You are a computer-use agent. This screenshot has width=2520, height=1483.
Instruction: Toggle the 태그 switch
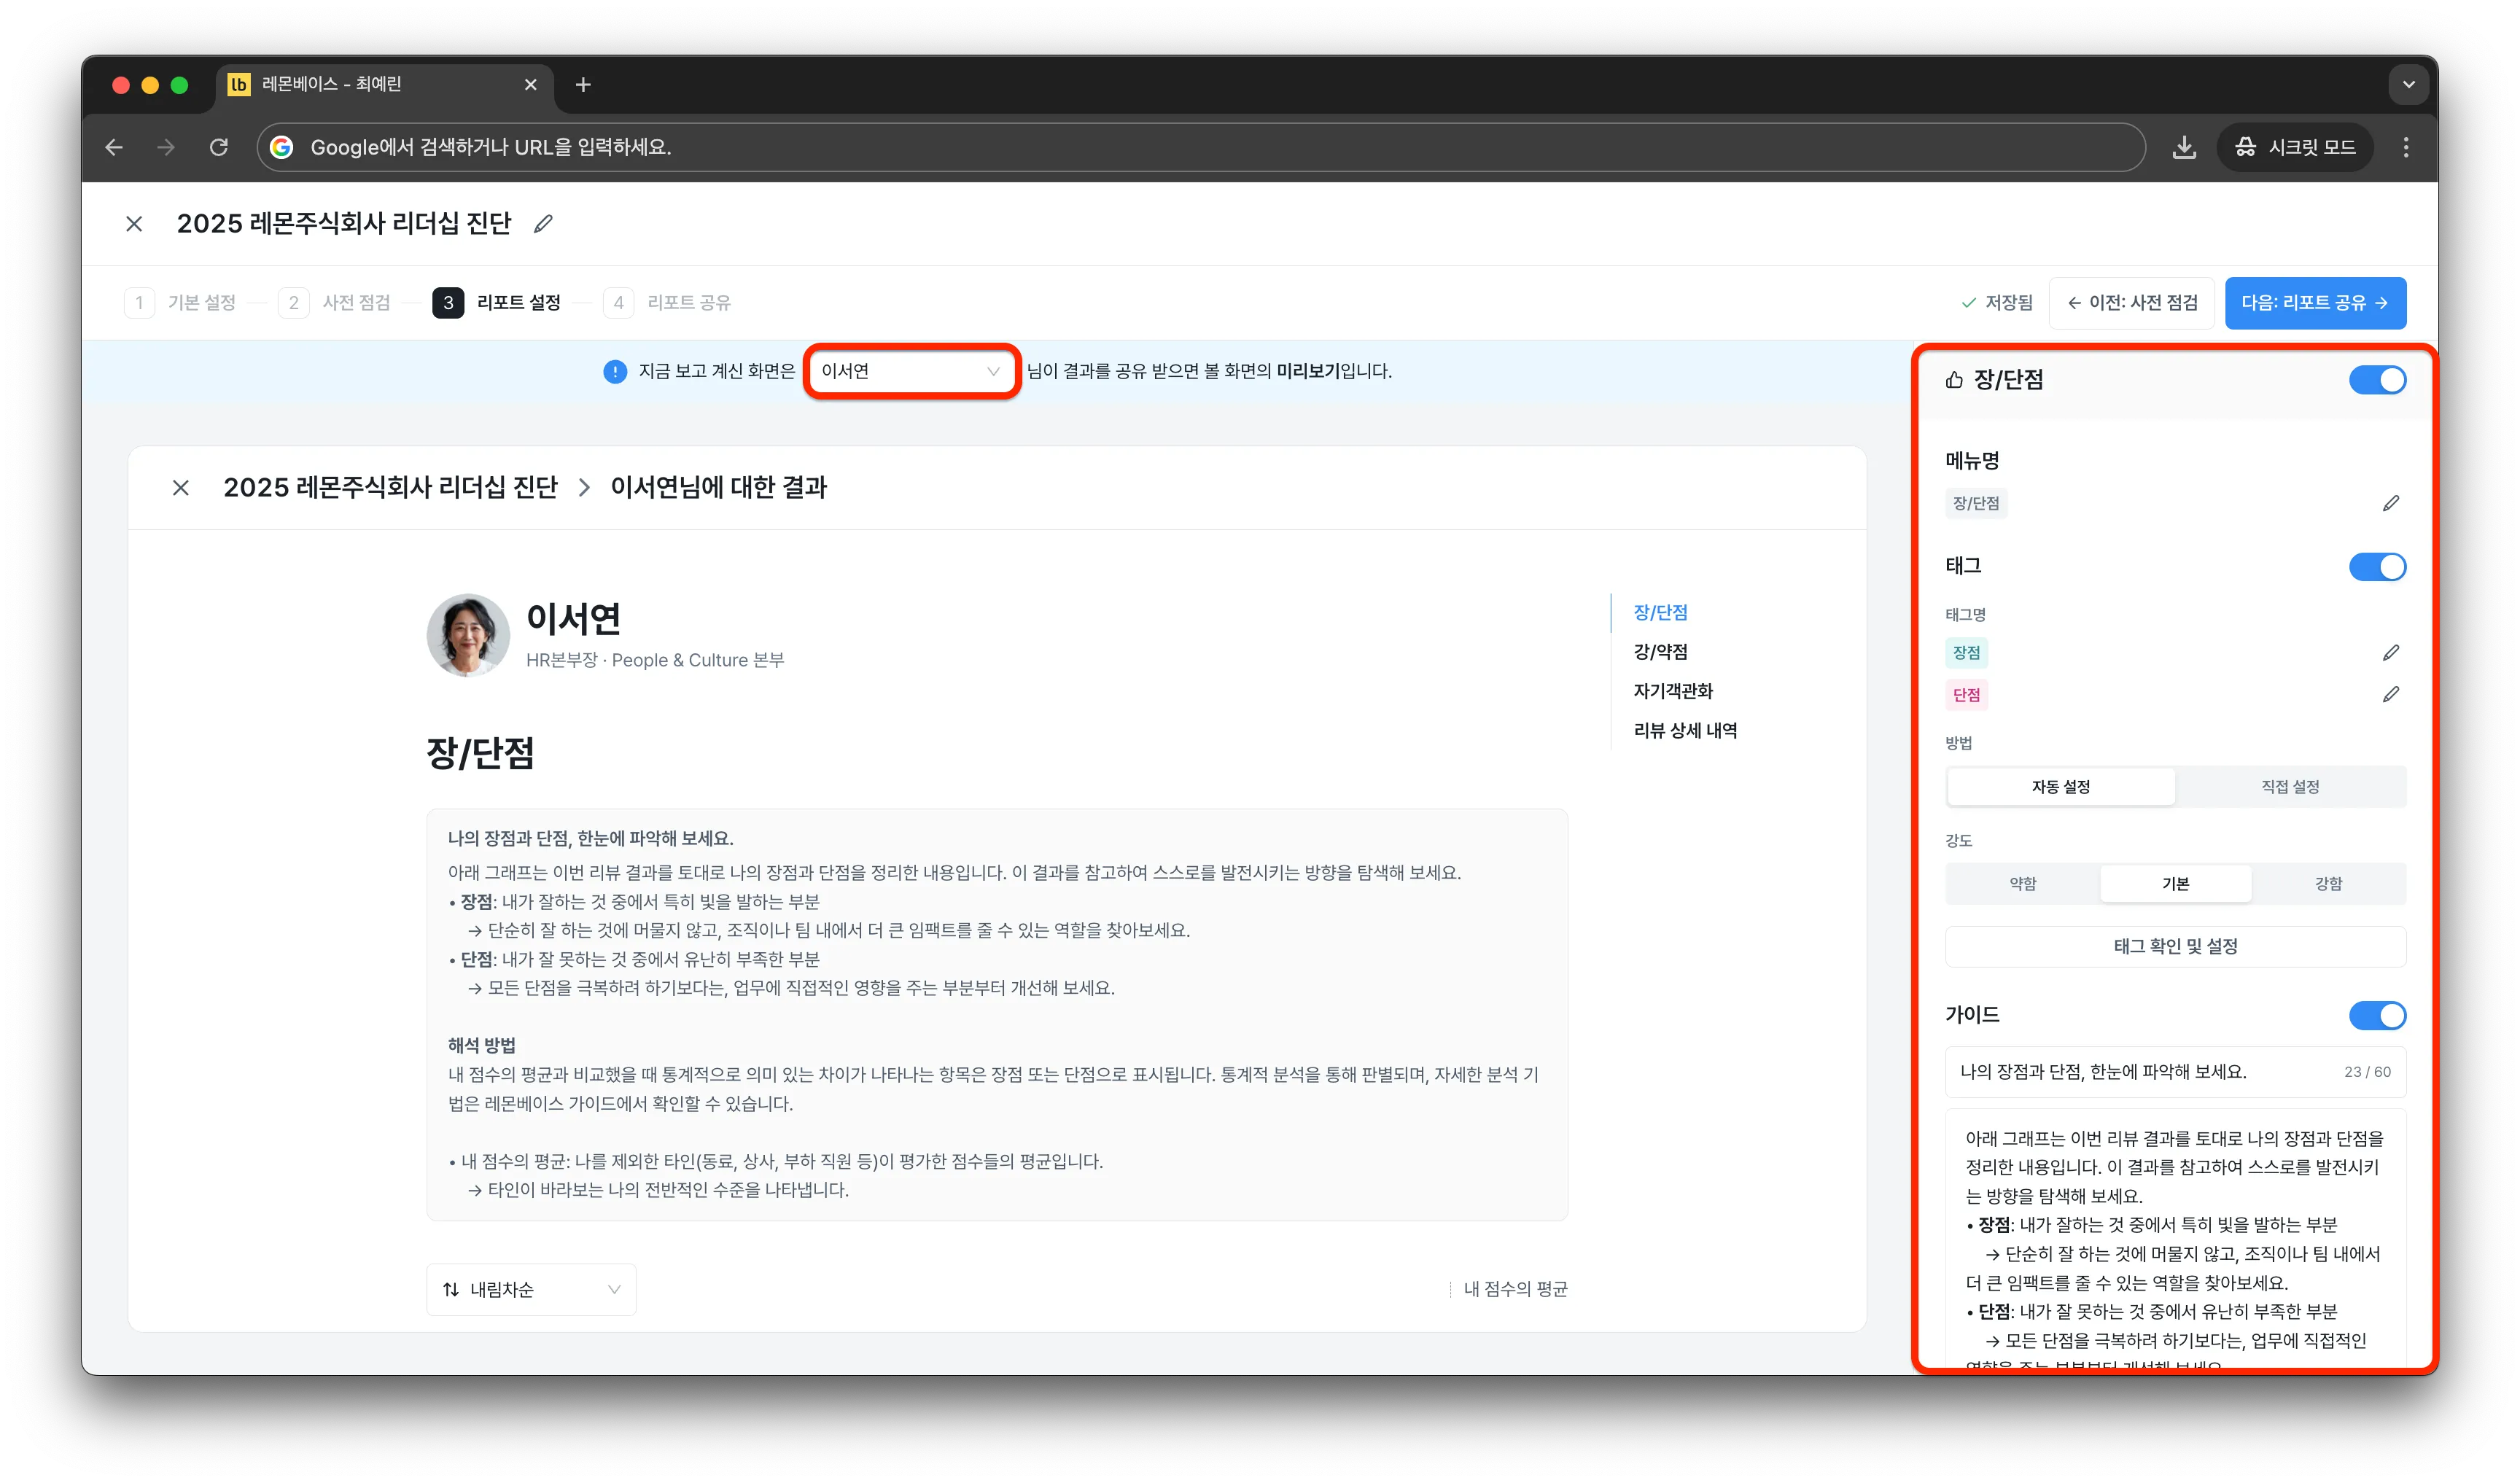[2377, 567]
